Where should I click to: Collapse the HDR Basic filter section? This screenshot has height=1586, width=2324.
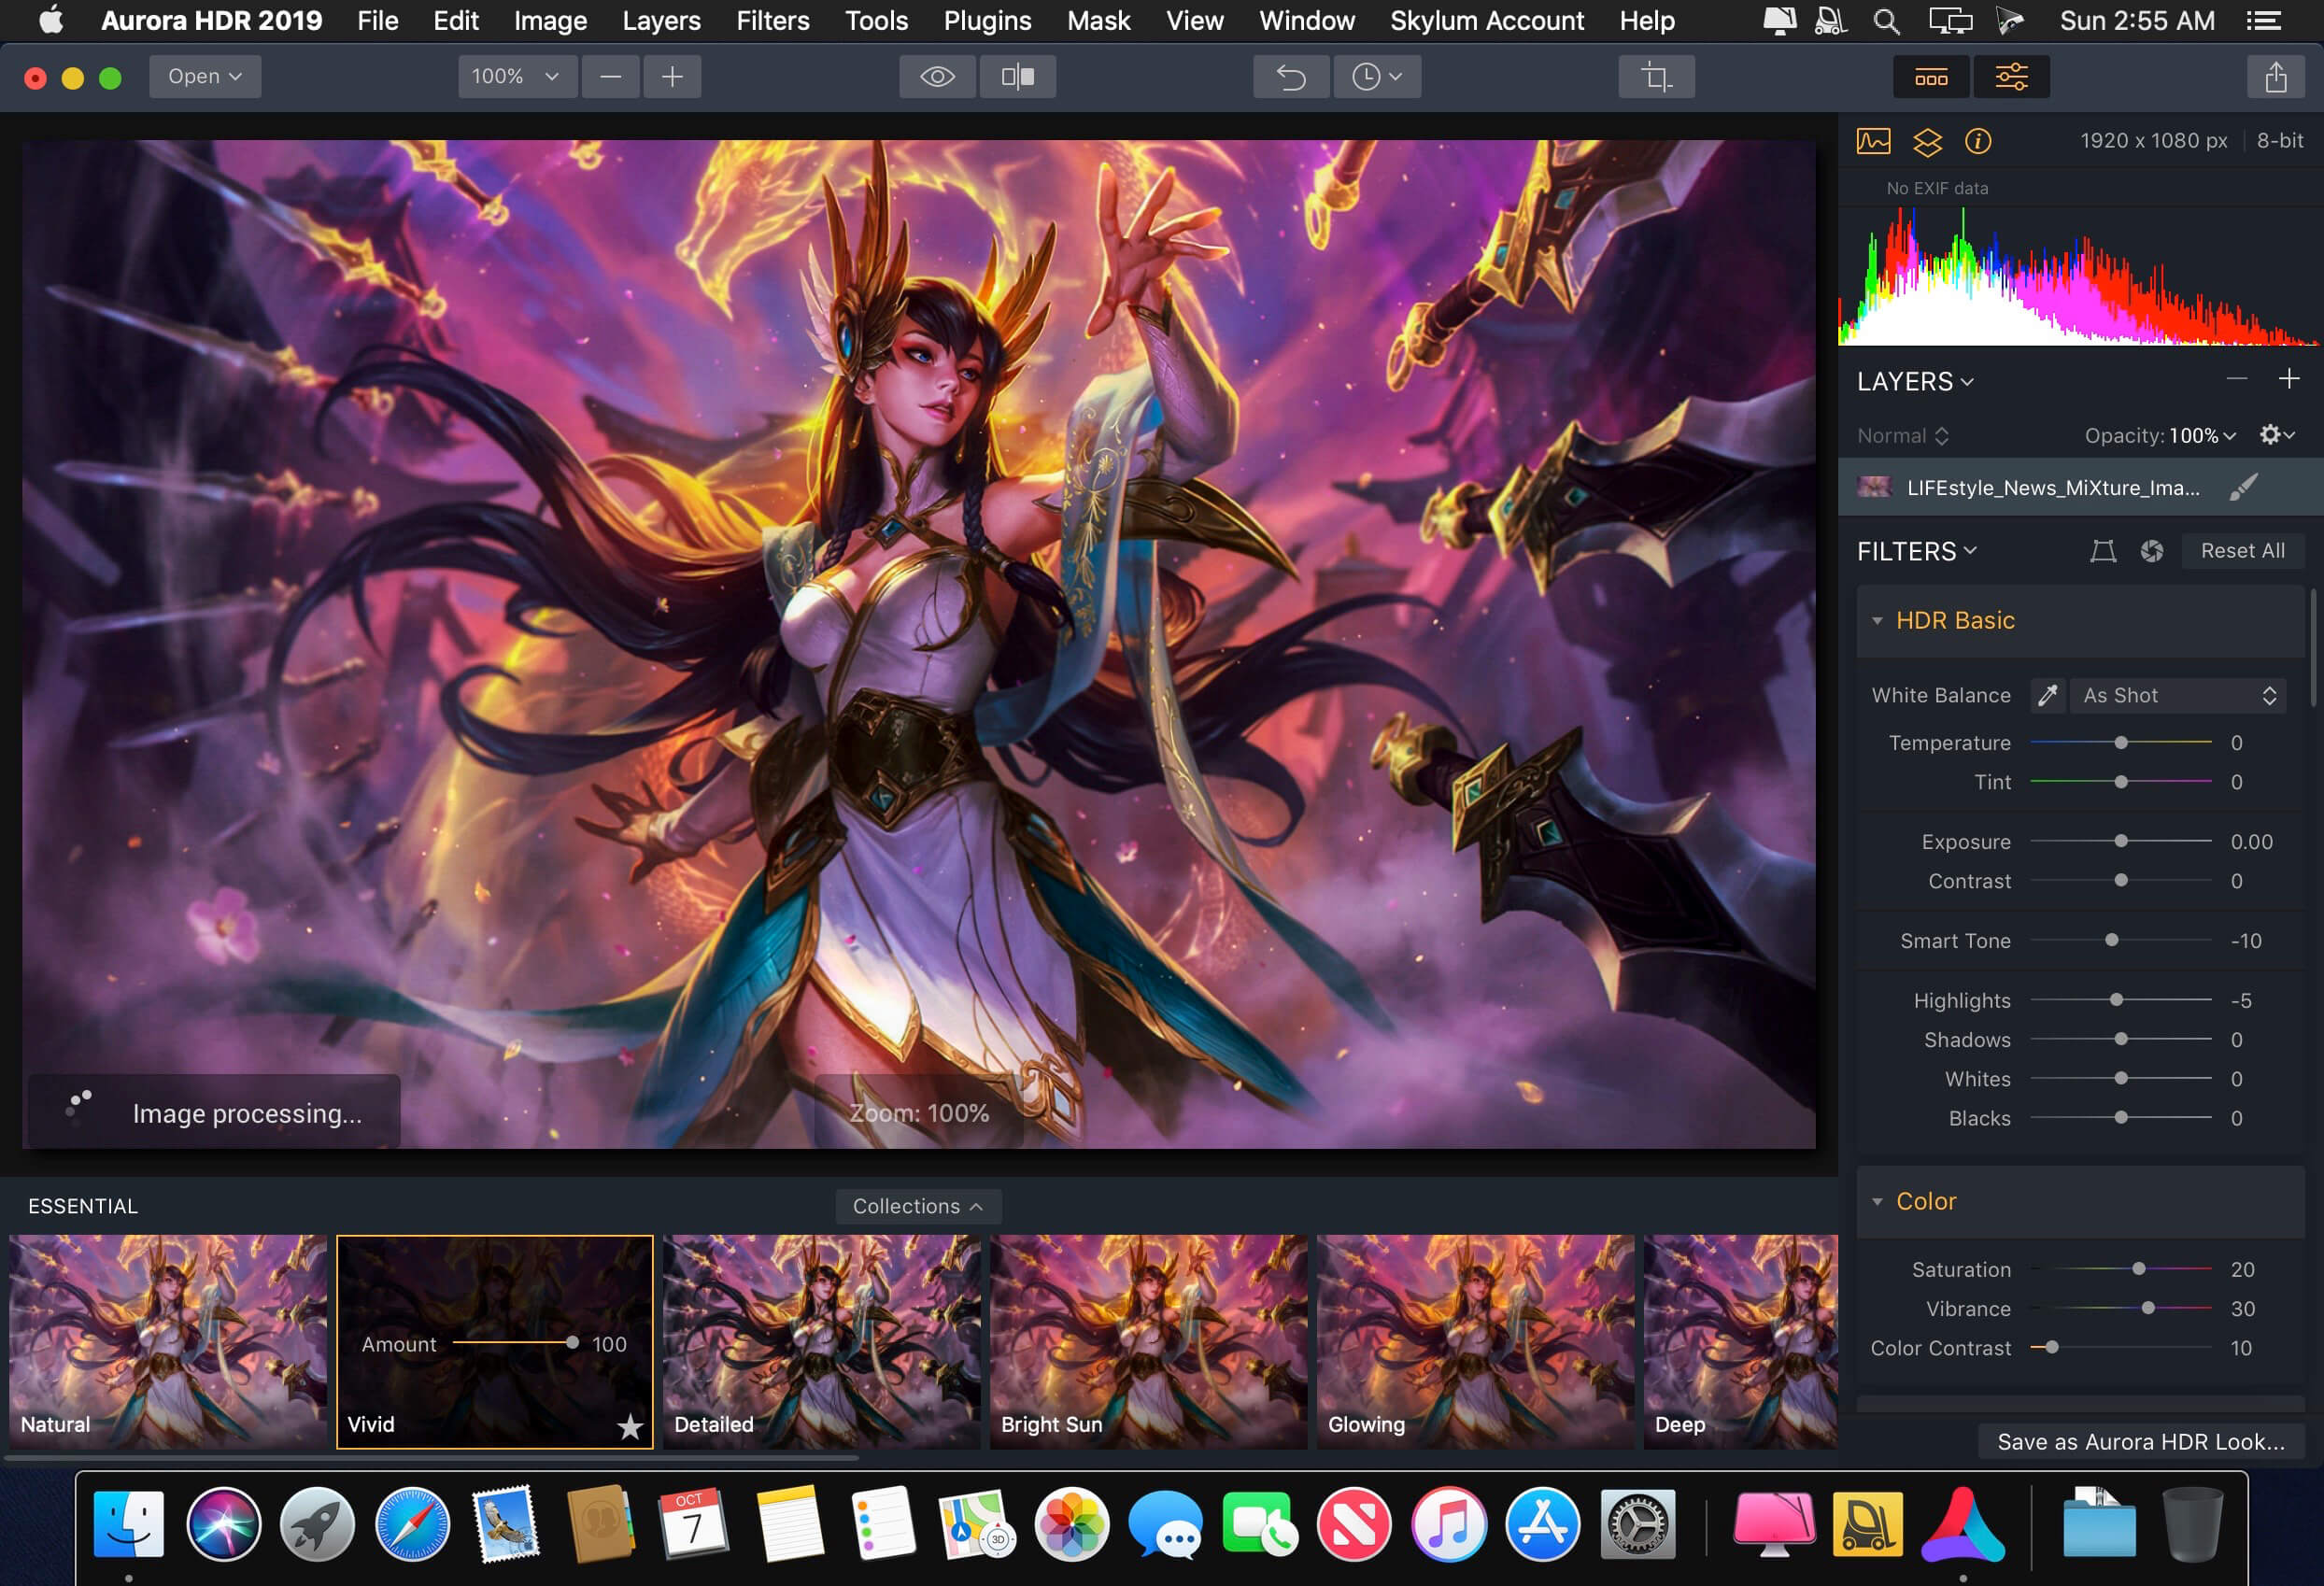1877,621
